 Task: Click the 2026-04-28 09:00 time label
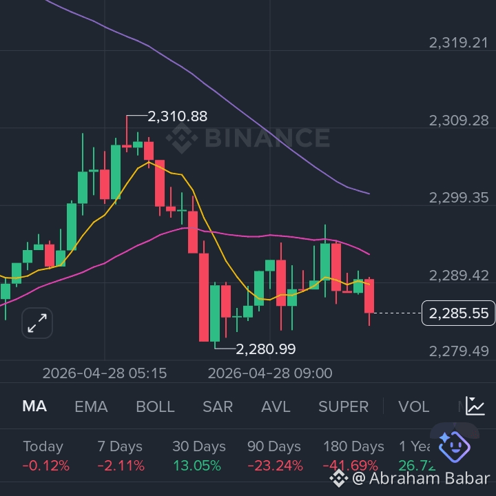point(270,373)
